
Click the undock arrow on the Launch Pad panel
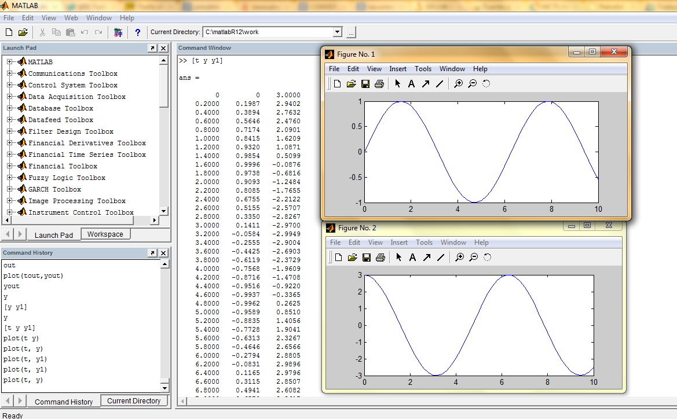click(x=153, y=48)
